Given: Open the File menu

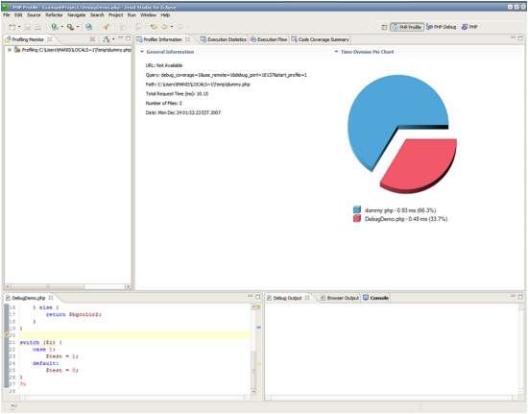Looking at the screenshot, I should click(x=7, y=15).
